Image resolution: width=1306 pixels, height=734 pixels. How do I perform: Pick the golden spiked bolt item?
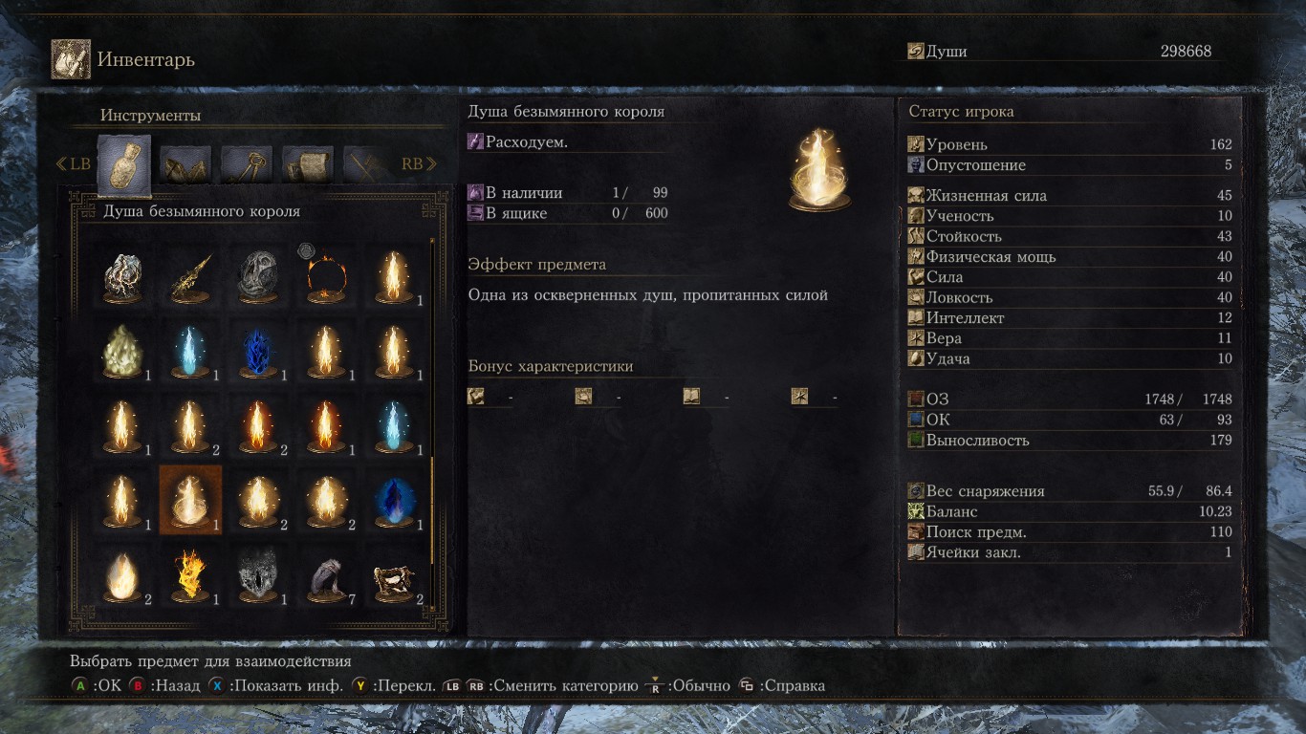click(x=190, y=275)
